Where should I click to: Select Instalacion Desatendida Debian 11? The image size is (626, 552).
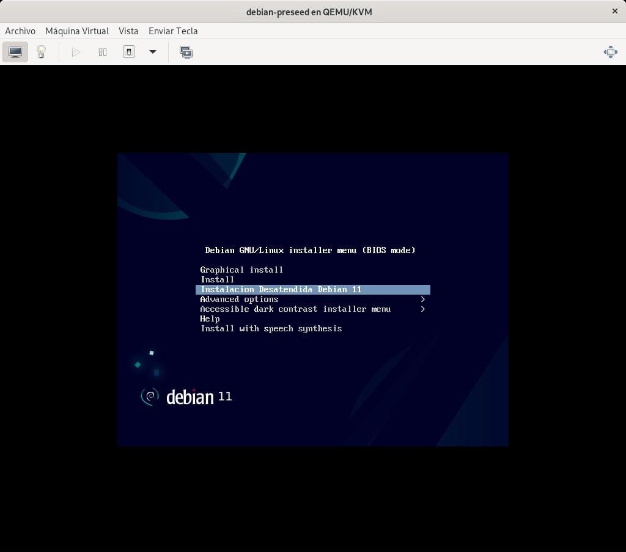281,289
